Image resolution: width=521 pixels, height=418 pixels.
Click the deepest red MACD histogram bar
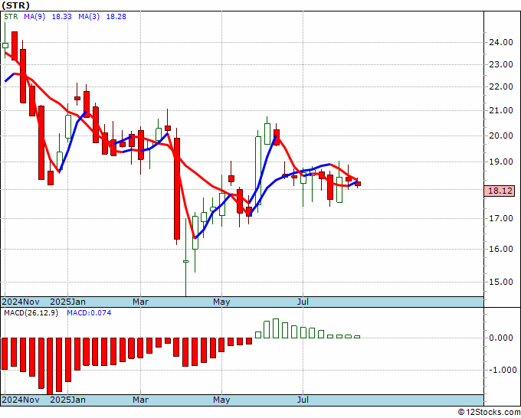point(50,366)
